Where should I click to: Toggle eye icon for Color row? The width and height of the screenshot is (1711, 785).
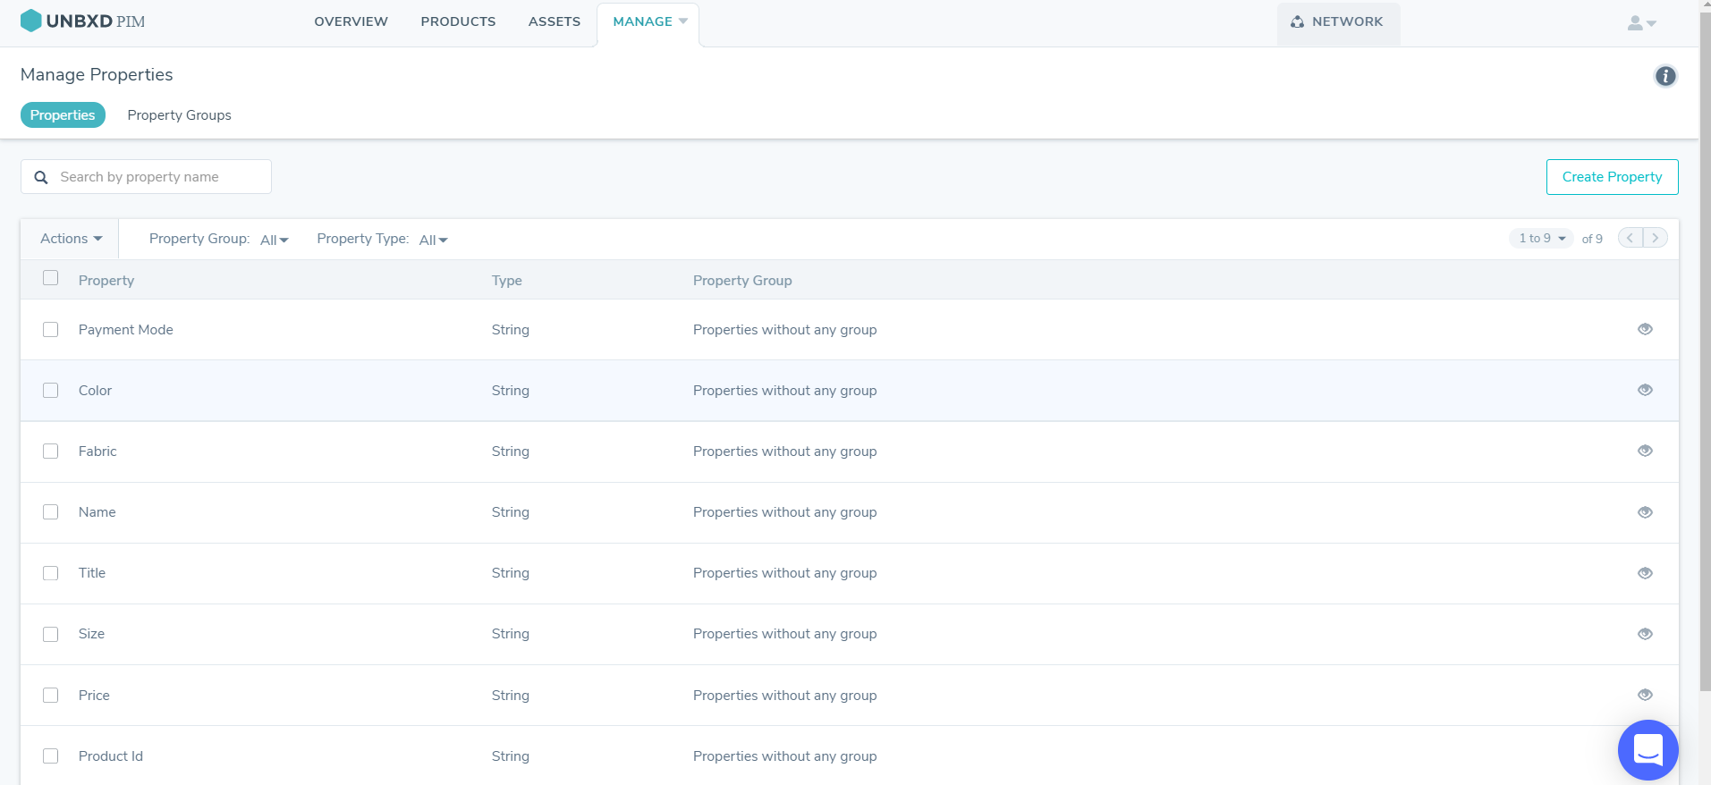pos(1645,390)
